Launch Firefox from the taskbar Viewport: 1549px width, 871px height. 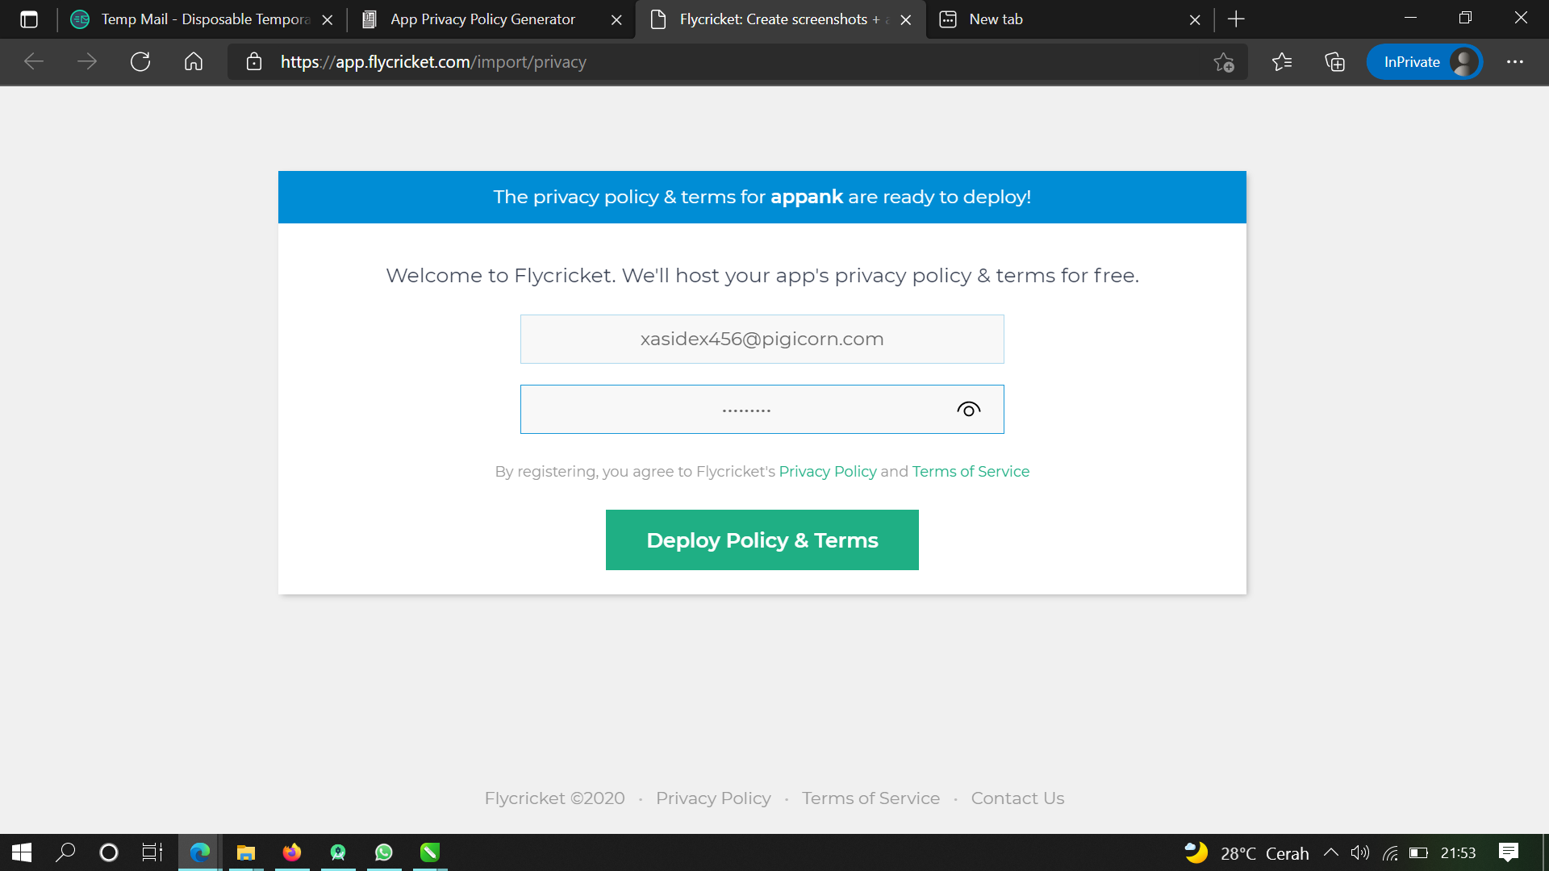292,852
